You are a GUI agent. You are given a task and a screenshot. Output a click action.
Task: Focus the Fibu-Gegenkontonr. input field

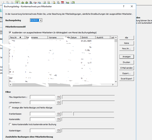point(43,97)
